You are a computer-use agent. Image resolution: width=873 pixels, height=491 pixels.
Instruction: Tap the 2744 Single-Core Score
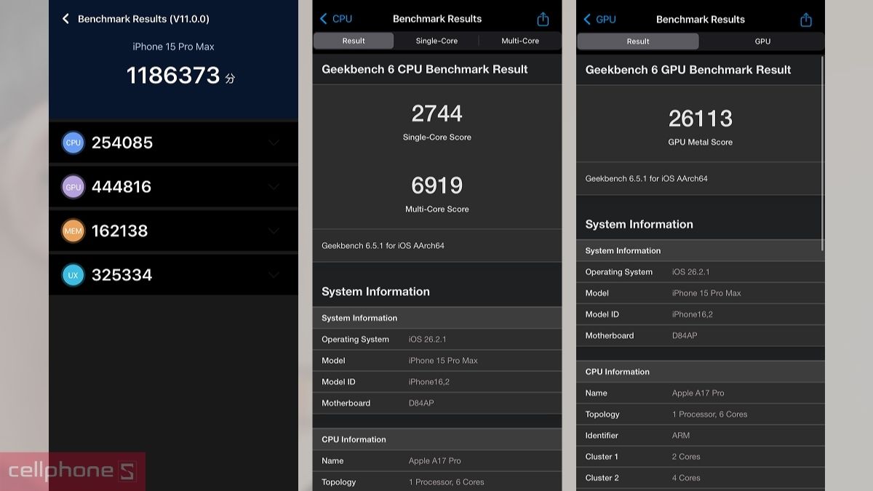pyautogui.click(x=436, y=113)
